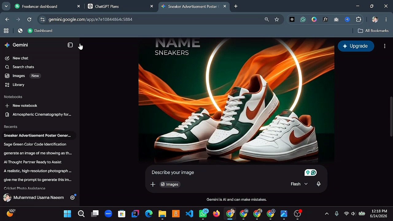Viewport: 393px width, 221px height.
Task: Click the Gemini sparkle logo
Action: (x=7, y=45)
